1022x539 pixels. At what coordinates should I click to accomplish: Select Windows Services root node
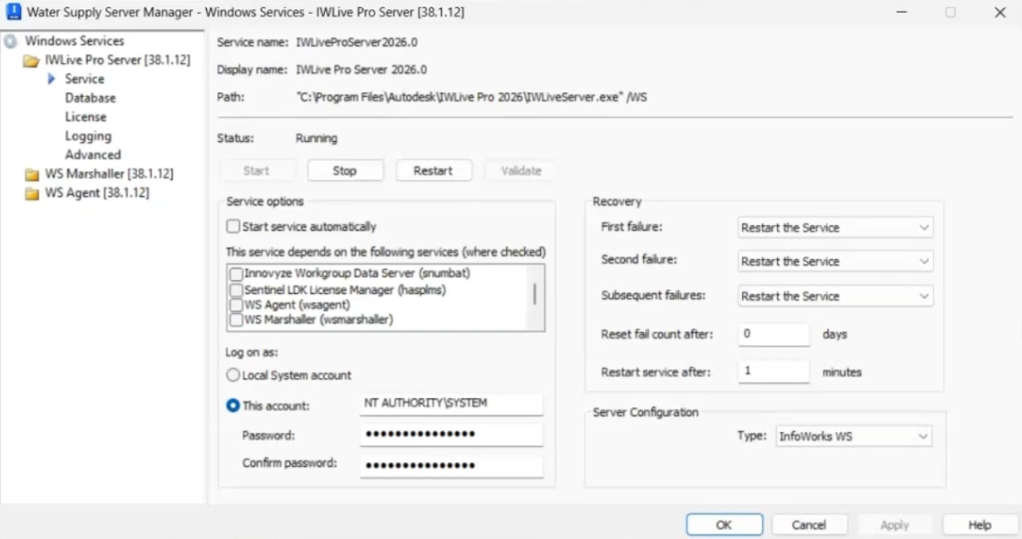pos(74,40)
